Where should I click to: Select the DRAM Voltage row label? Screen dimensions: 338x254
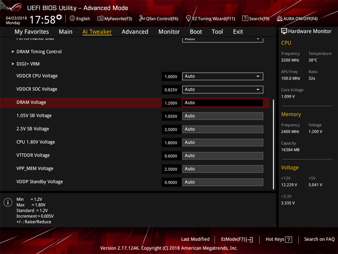point(31,103)
